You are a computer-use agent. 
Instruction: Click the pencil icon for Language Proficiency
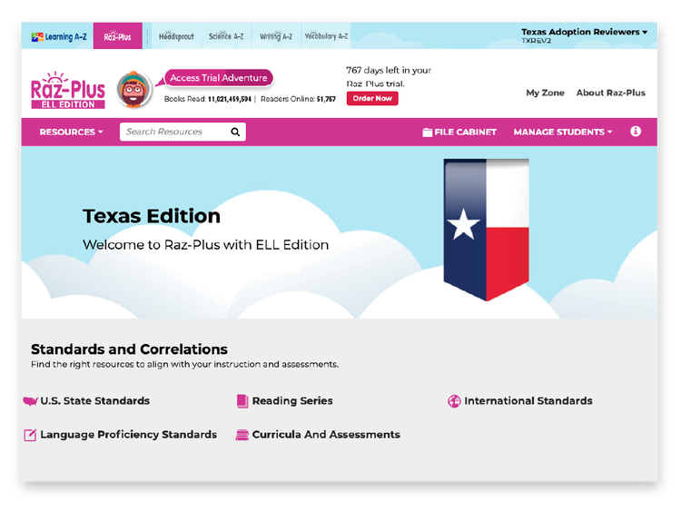pos(30,435)
